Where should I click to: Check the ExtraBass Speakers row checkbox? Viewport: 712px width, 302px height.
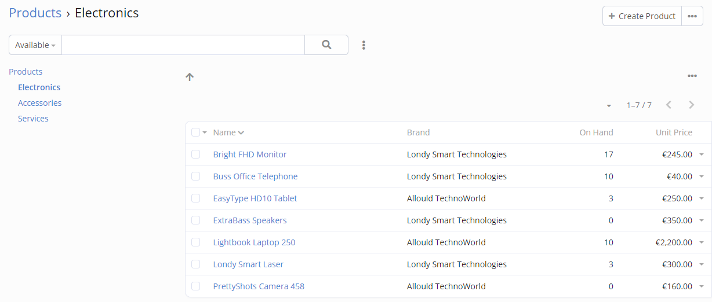tap(195, 220)
